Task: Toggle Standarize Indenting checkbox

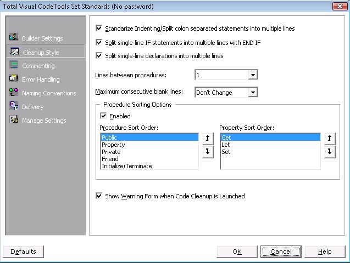Action: (x=99, y=28)
